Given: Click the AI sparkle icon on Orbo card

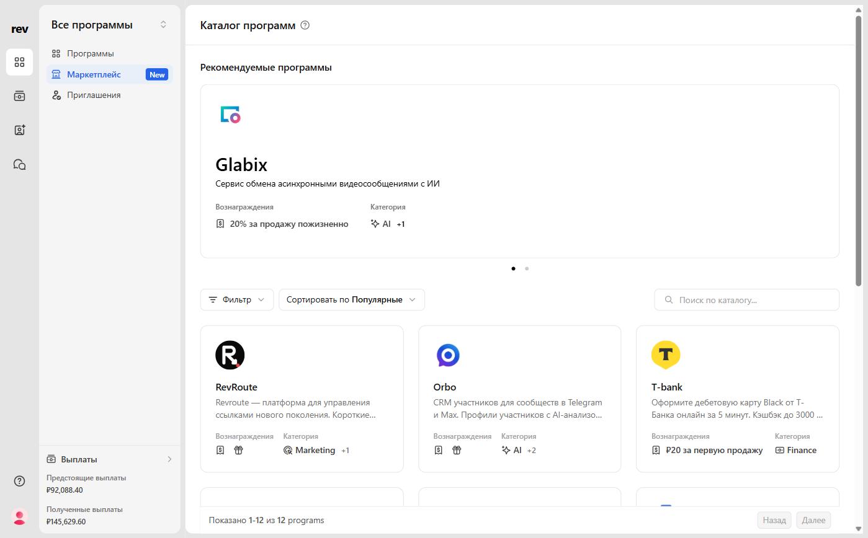Looking at the screenshot, I should [x=506, y=451].
